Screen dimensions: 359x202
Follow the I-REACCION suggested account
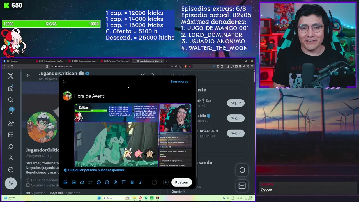pos(236,133)
